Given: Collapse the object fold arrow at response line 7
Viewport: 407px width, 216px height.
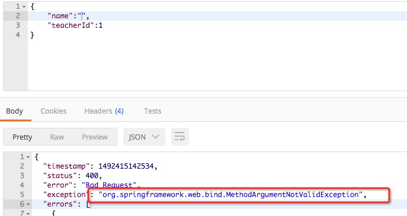Looking at the screenshot, I should tap(28, 214).
